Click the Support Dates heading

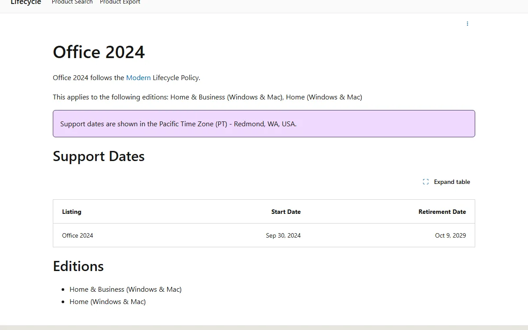[99, 156]
